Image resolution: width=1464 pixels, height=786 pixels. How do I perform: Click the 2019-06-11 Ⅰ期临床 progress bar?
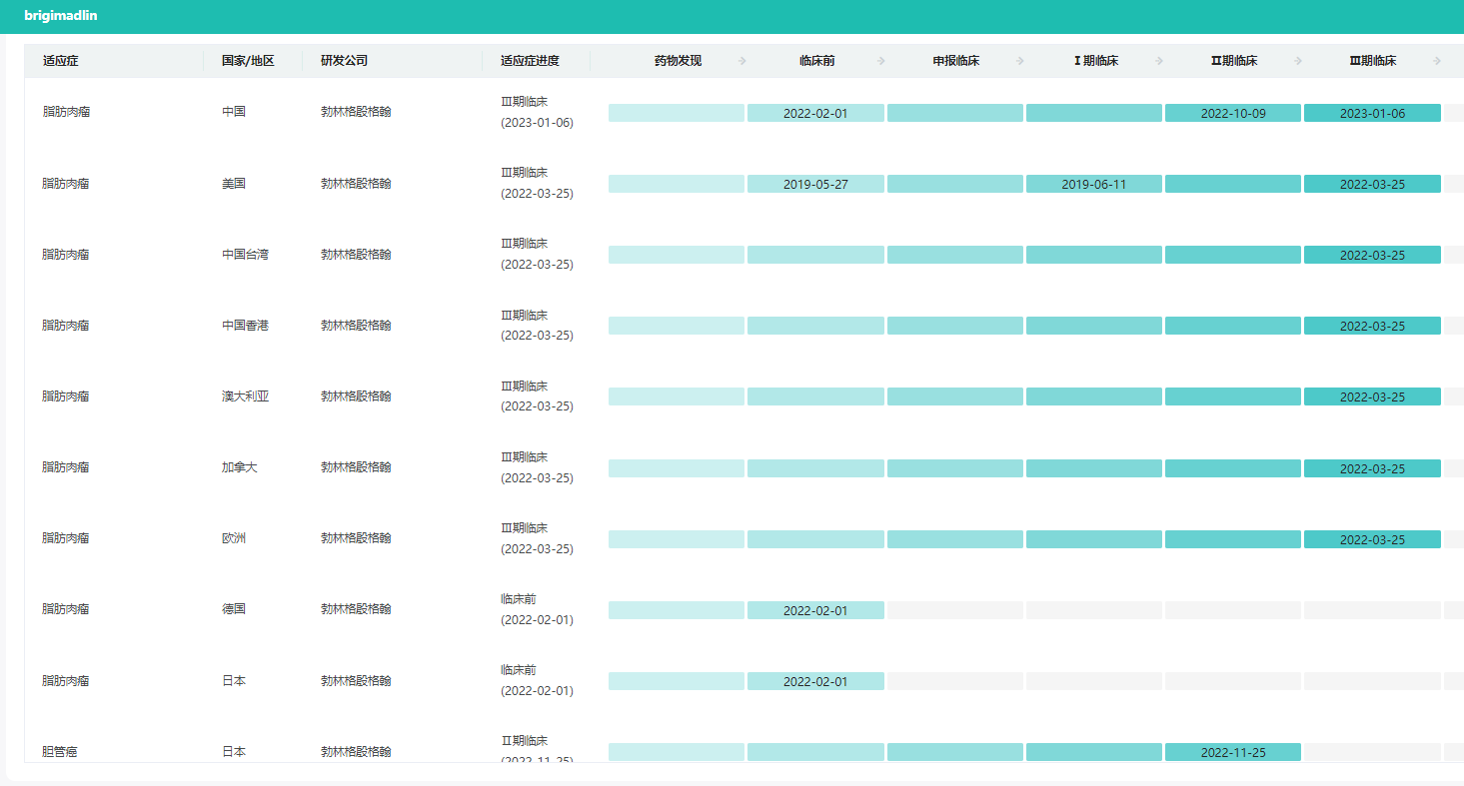click(x=1093, y=185)
